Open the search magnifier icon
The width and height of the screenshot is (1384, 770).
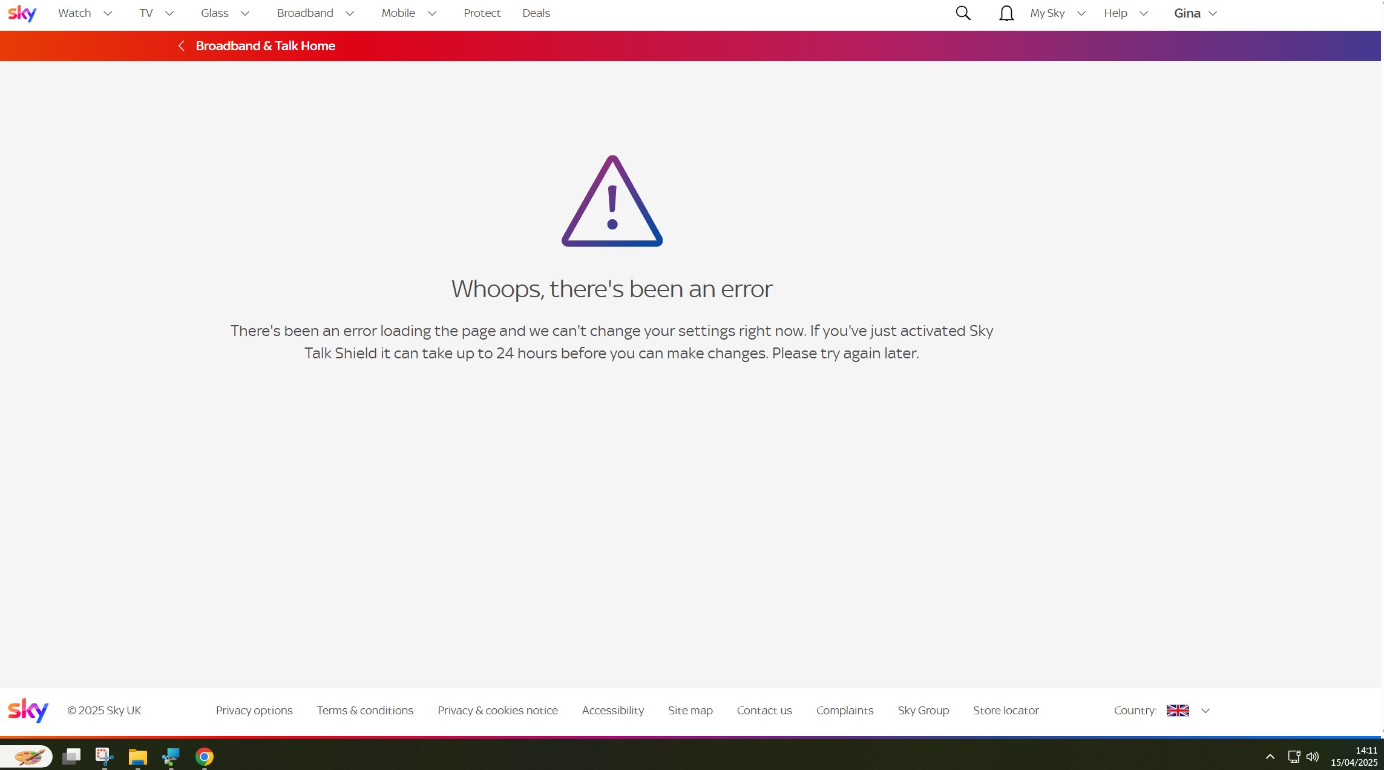[963, 13]
